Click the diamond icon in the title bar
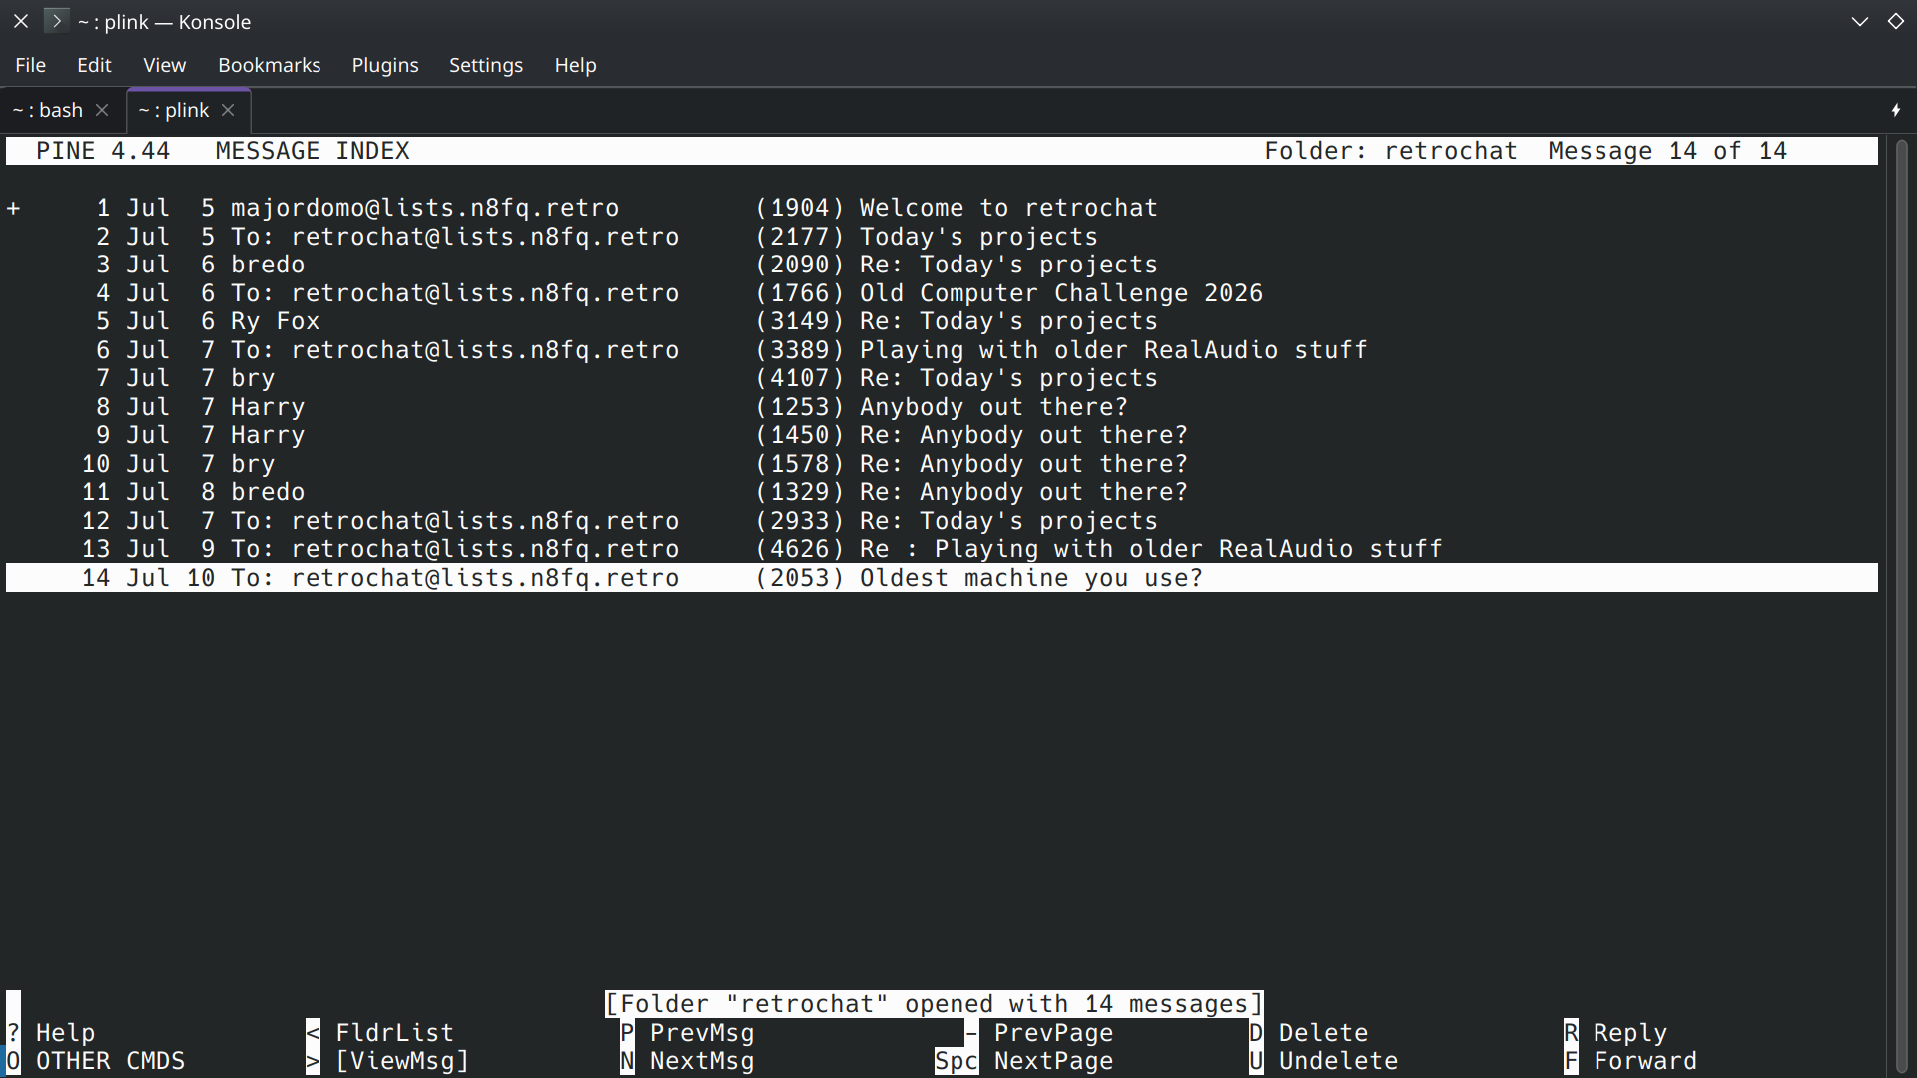The width and height of the screenshot is (1917, 1078). (1896, 21)
